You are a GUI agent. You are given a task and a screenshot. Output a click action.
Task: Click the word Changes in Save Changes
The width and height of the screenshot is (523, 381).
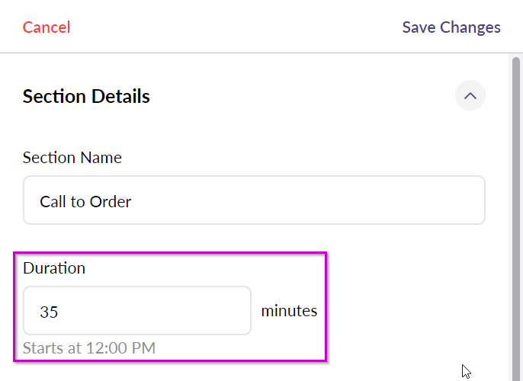click(470, 27)
